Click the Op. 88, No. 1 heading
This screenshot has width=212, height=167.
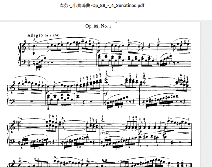pyautogui.click(x=98, y=26)
